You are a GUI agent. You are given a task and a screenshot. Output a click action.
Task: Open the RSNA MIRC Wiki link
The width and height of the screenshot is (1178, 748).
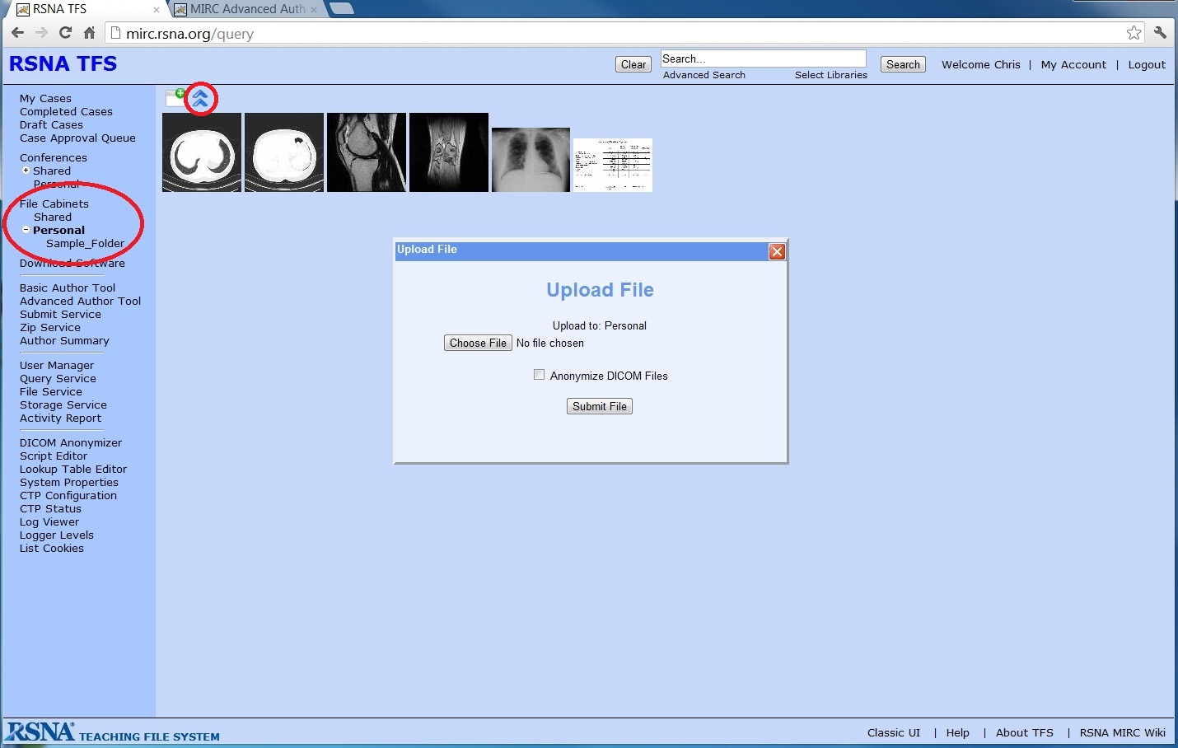click(1123, 732)
